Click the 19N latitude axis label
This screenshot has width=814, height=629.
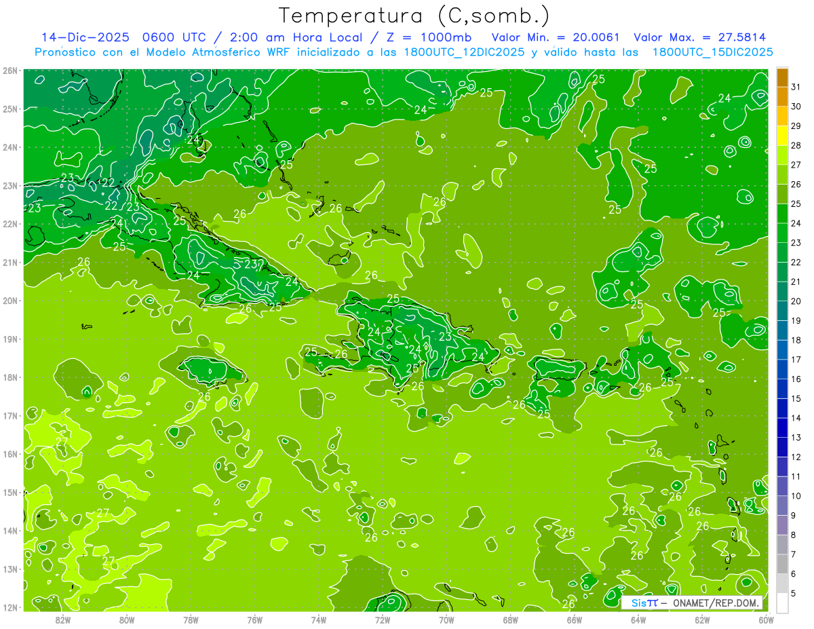pos(9,339)
